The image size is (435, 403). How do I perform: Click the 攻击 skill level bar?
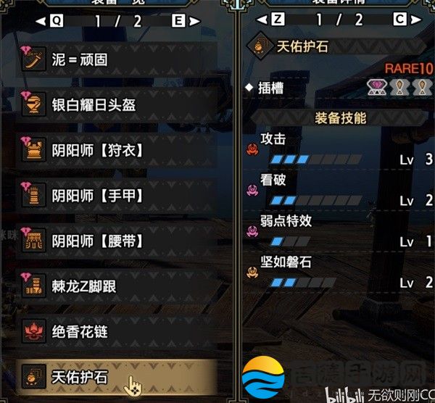coord(315,159)
